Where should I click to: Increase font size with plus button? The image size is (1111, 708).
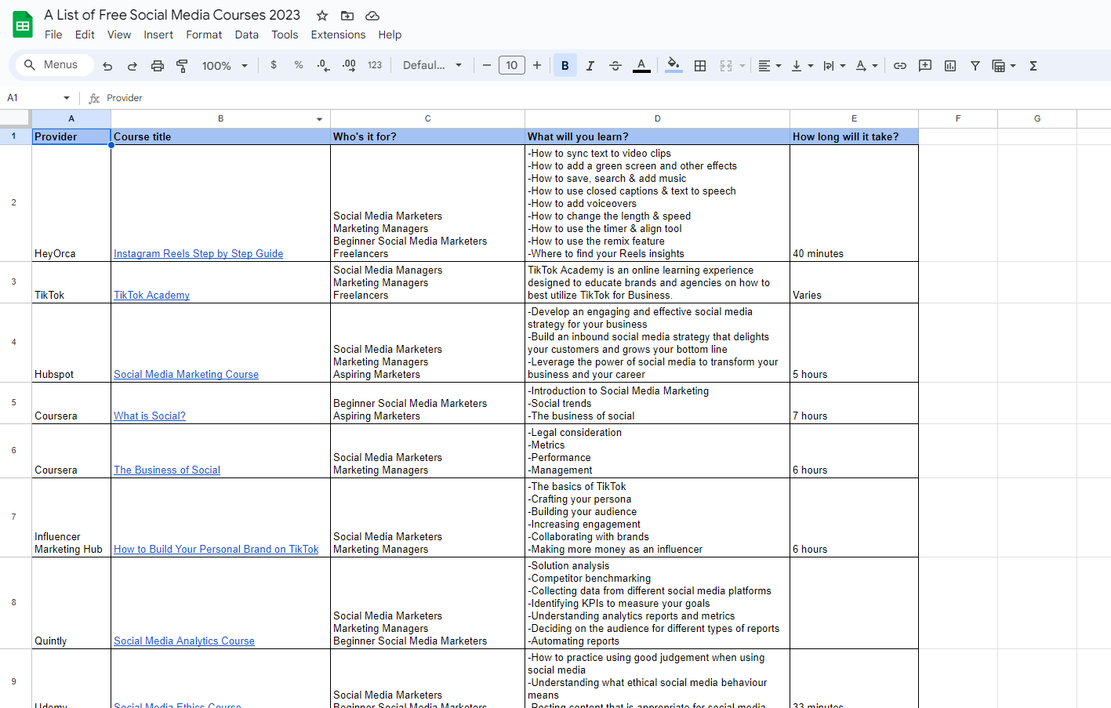click(x=537, y=65)
